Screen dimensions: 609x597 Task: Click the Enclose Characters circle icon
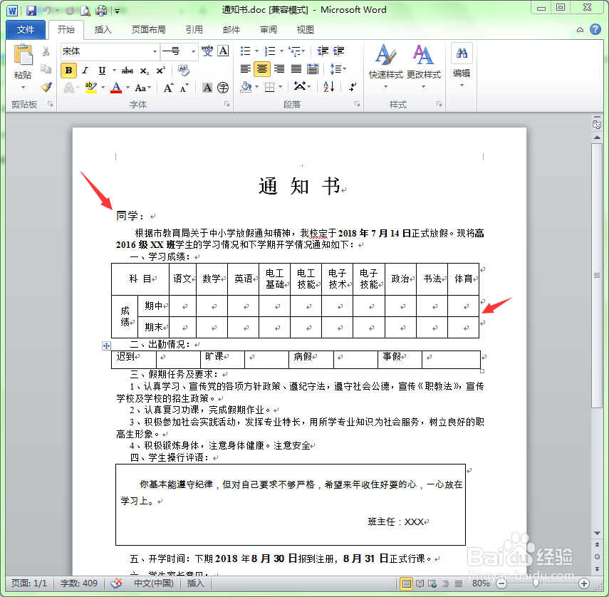(x=223, y=88)
